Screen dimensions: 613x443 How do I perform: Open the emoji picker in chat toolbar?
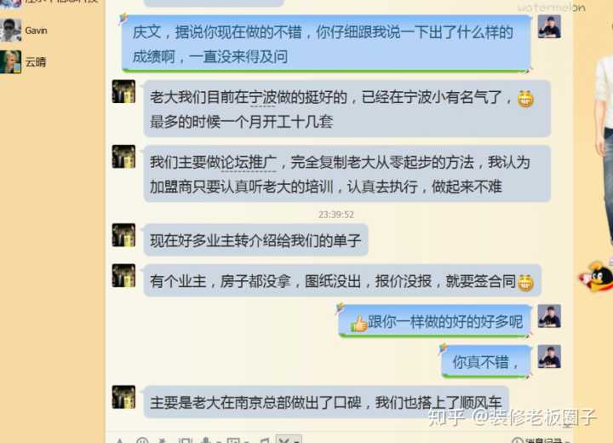[x=142, y=440]
